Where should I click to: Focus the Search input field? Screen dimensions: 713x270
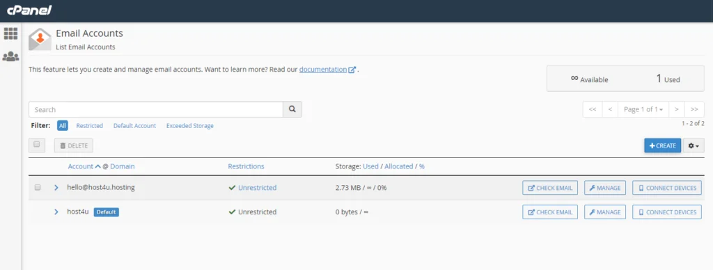(x=156, y=109)
